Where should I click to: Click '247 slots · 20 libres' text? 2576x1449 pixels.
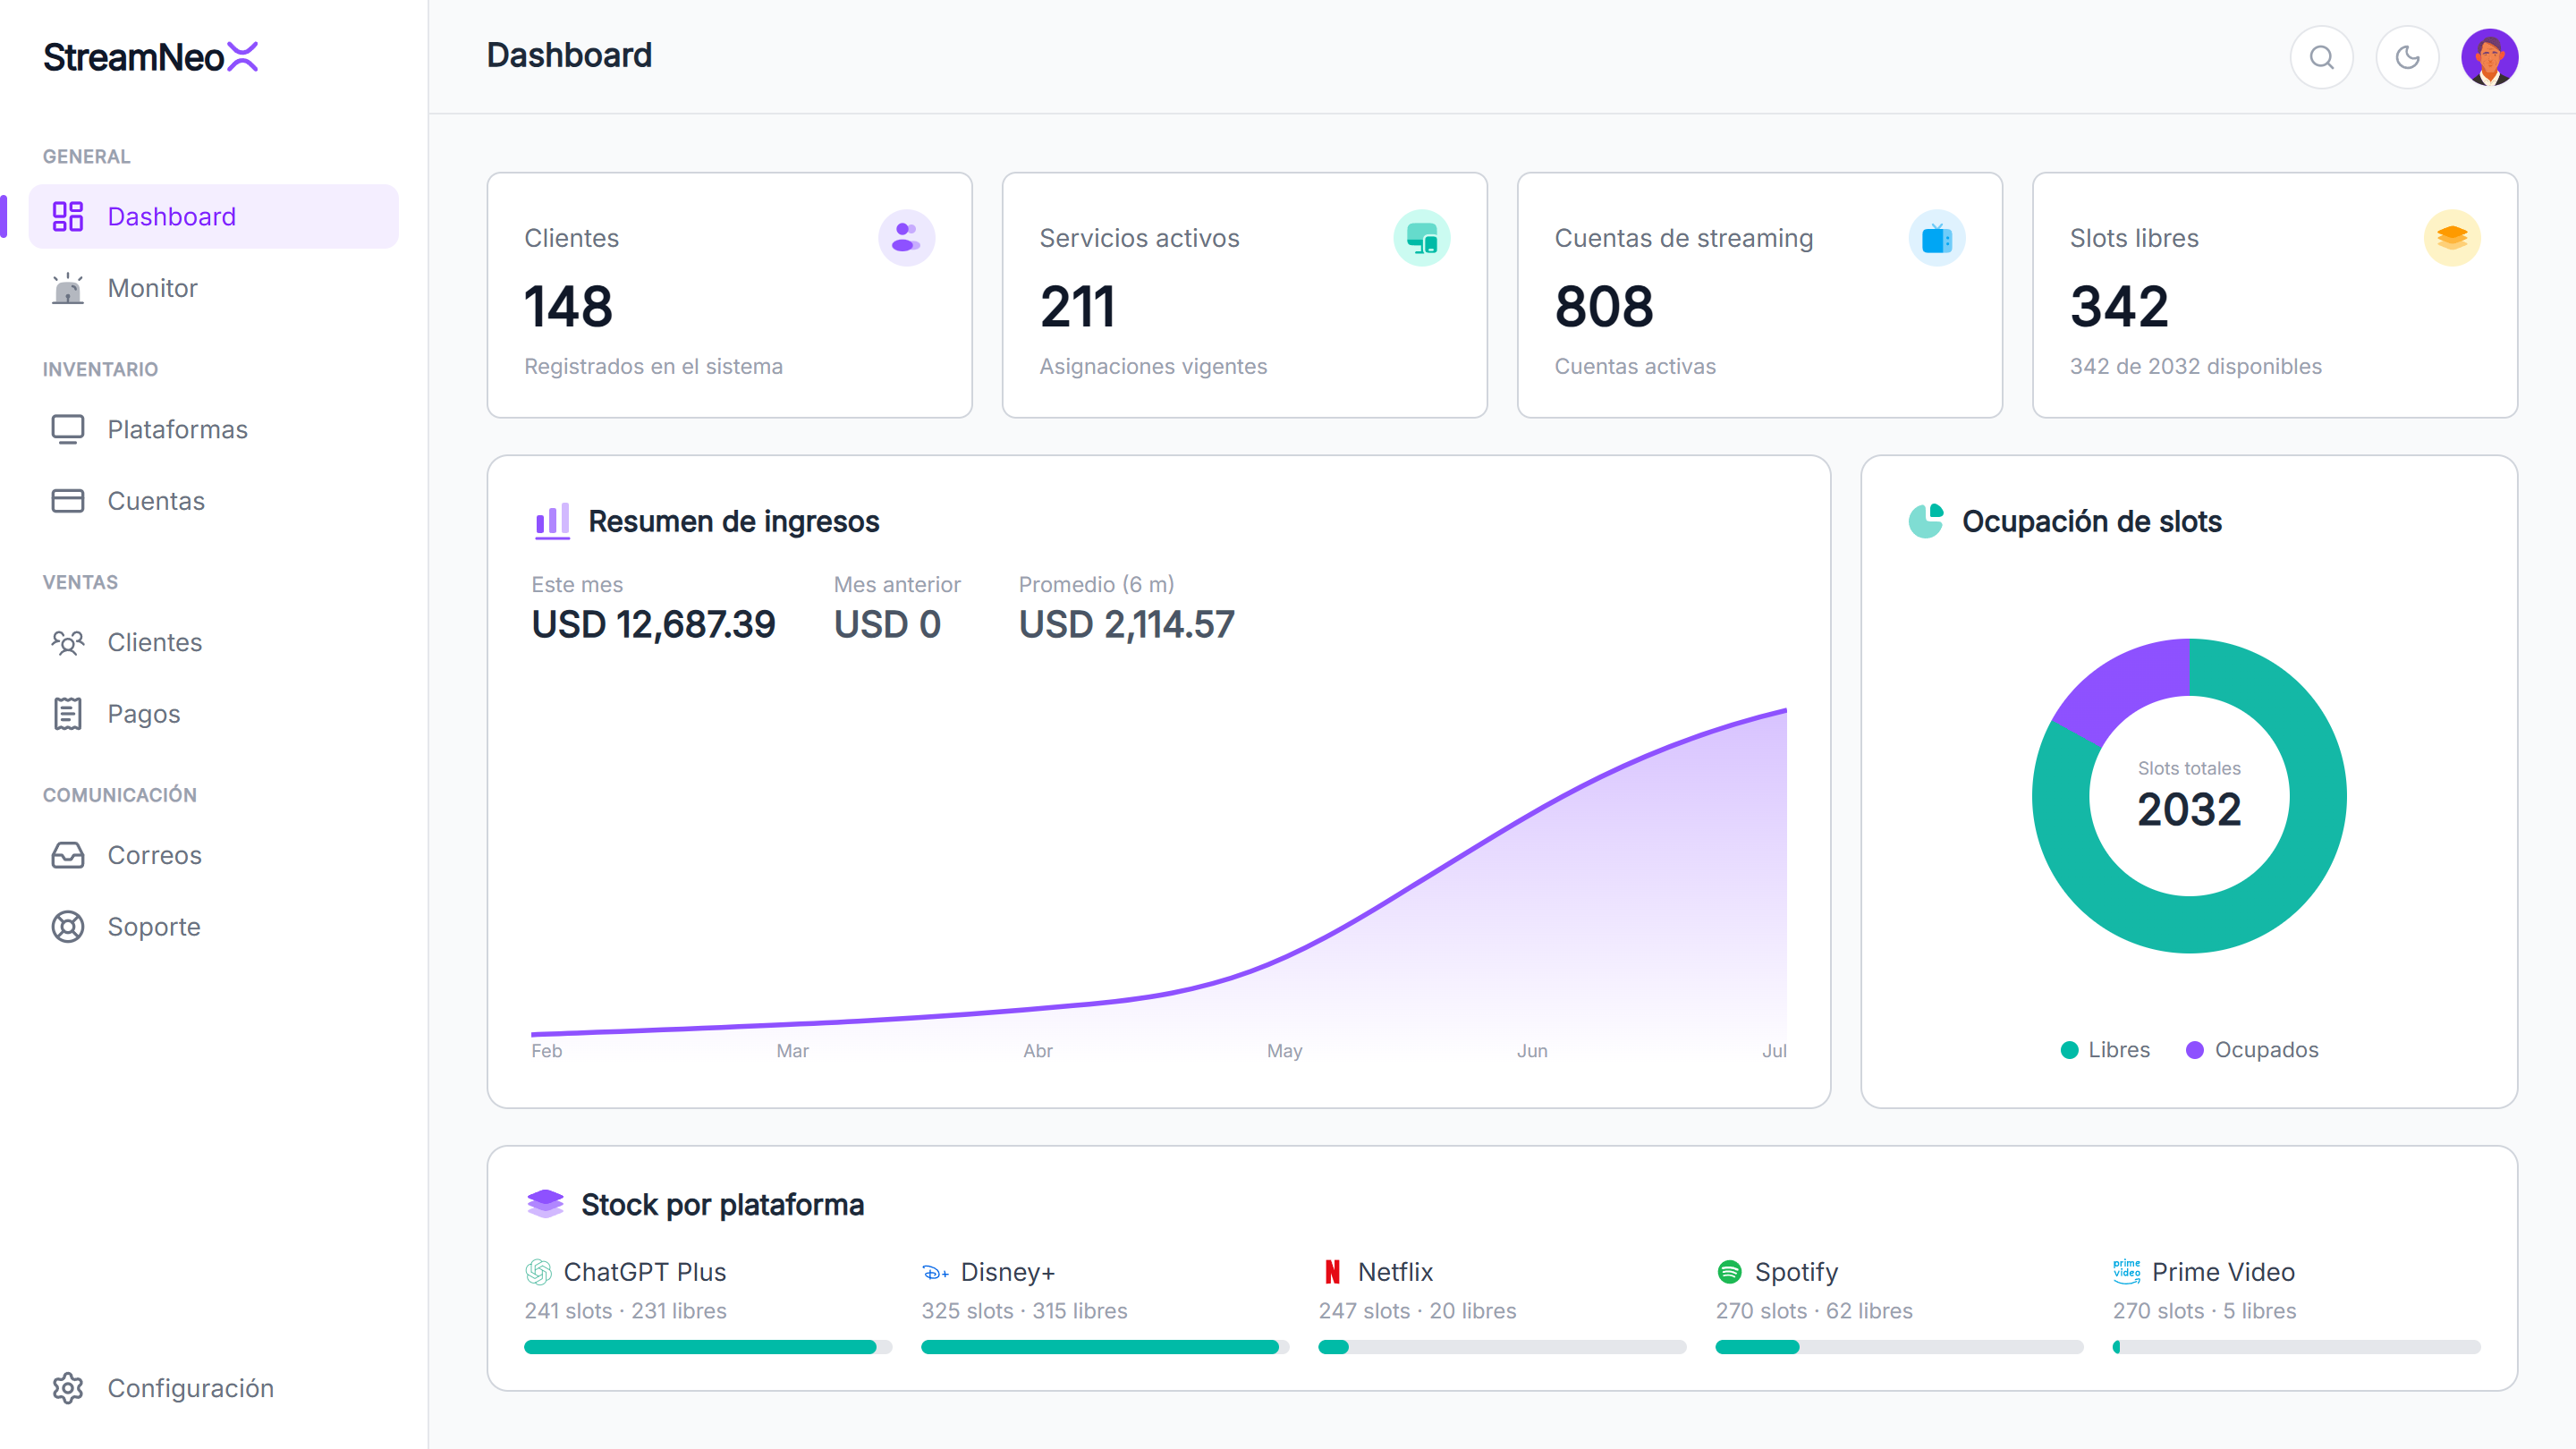coord(1416,1311)
